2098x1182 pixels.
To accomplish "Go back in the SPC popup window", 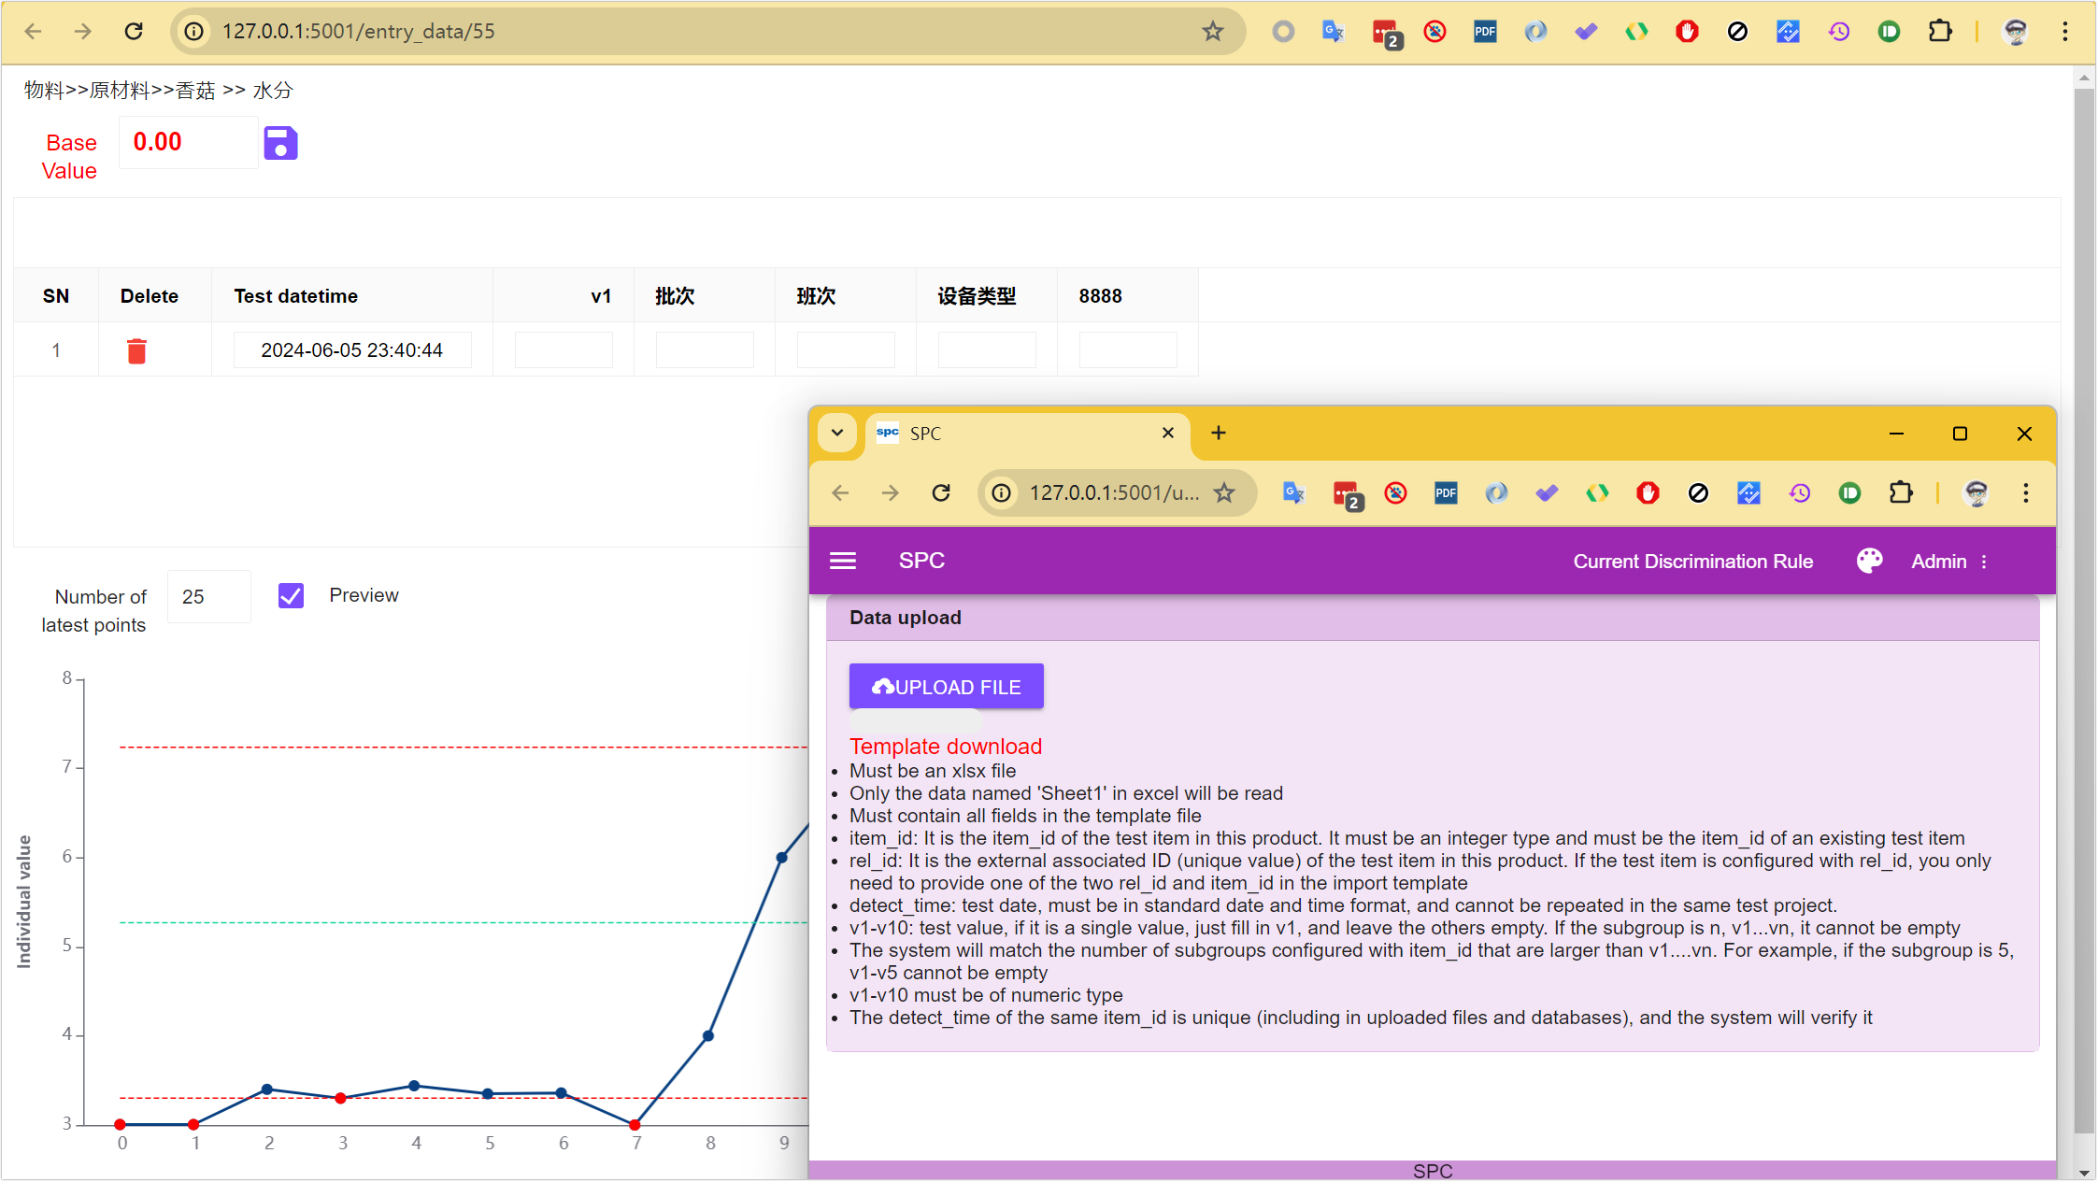I will point(841,492).
